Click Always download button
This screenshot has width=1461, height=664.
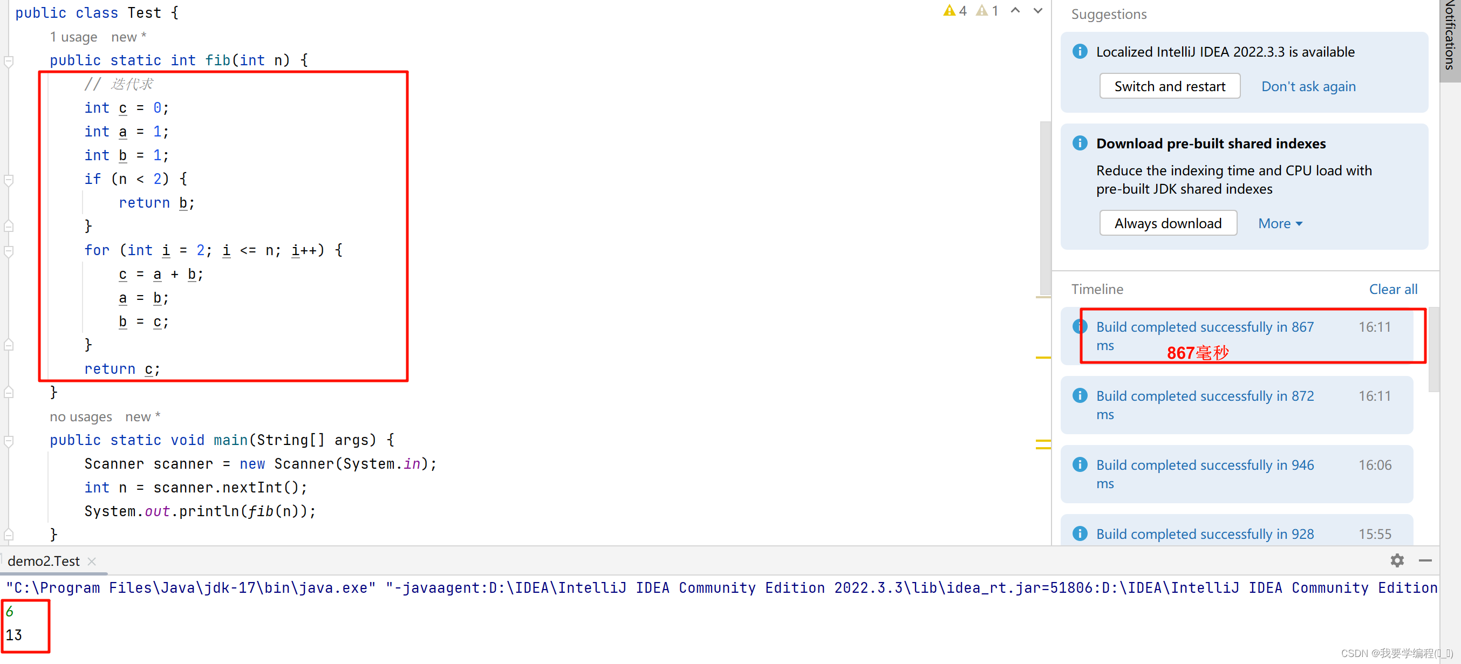coord(1168,223)
